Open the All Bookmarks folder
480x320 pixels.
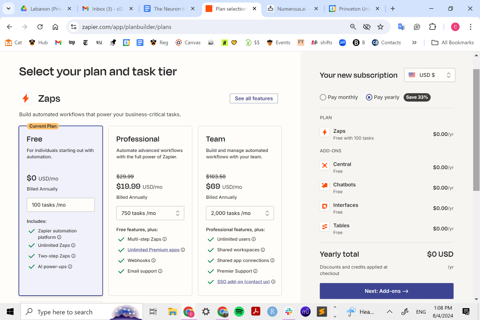point(453,43)
